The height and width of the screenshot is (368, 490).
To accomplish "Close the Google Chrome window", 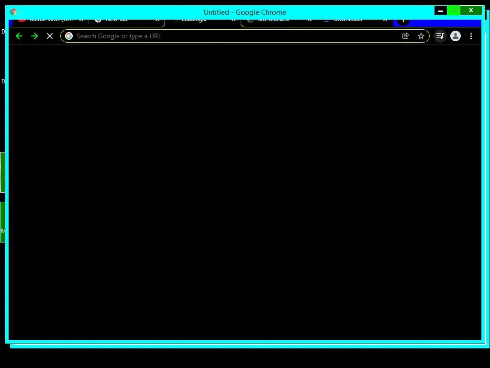I will (x=471, y=11).
